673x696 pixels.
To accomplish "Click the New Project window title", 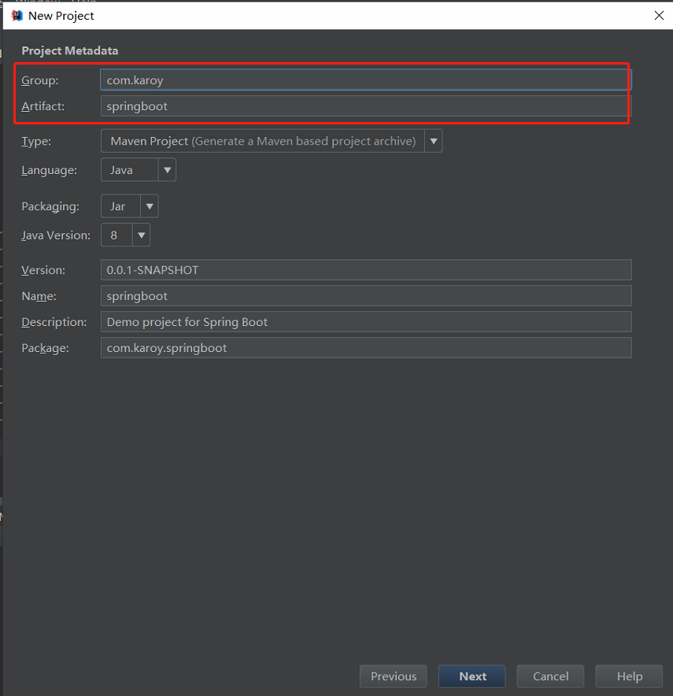I will pos(61,16).
